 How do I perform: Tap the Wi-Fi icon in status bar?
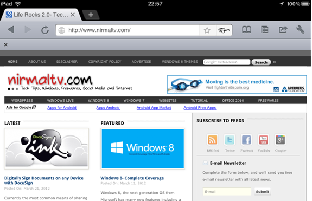click(x=18, y=4)
